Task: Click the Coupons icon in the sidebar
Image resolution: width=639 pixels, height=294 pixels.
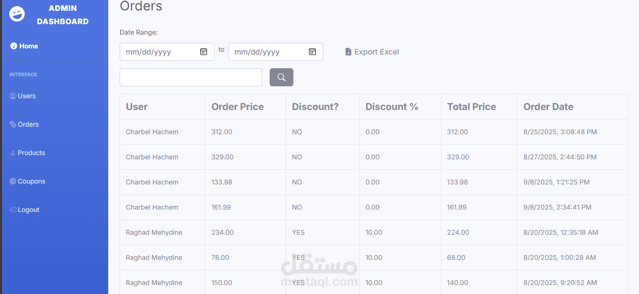Action: [13, 181]
